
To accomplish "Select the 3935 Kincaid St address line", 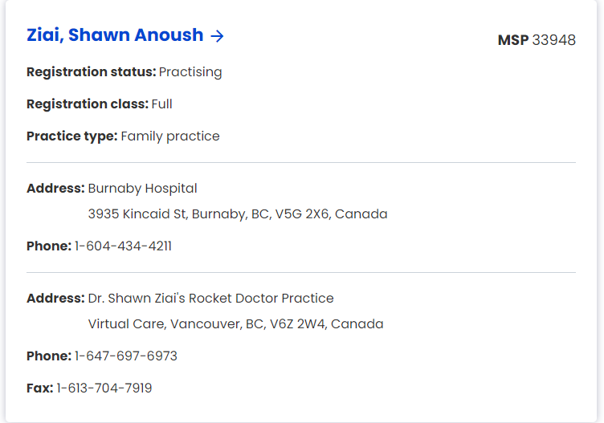I will pos(238,214).
